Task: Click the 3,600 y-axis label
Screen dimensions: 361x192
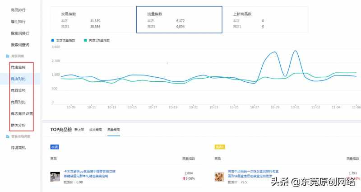Action: [x=56, y=47]
